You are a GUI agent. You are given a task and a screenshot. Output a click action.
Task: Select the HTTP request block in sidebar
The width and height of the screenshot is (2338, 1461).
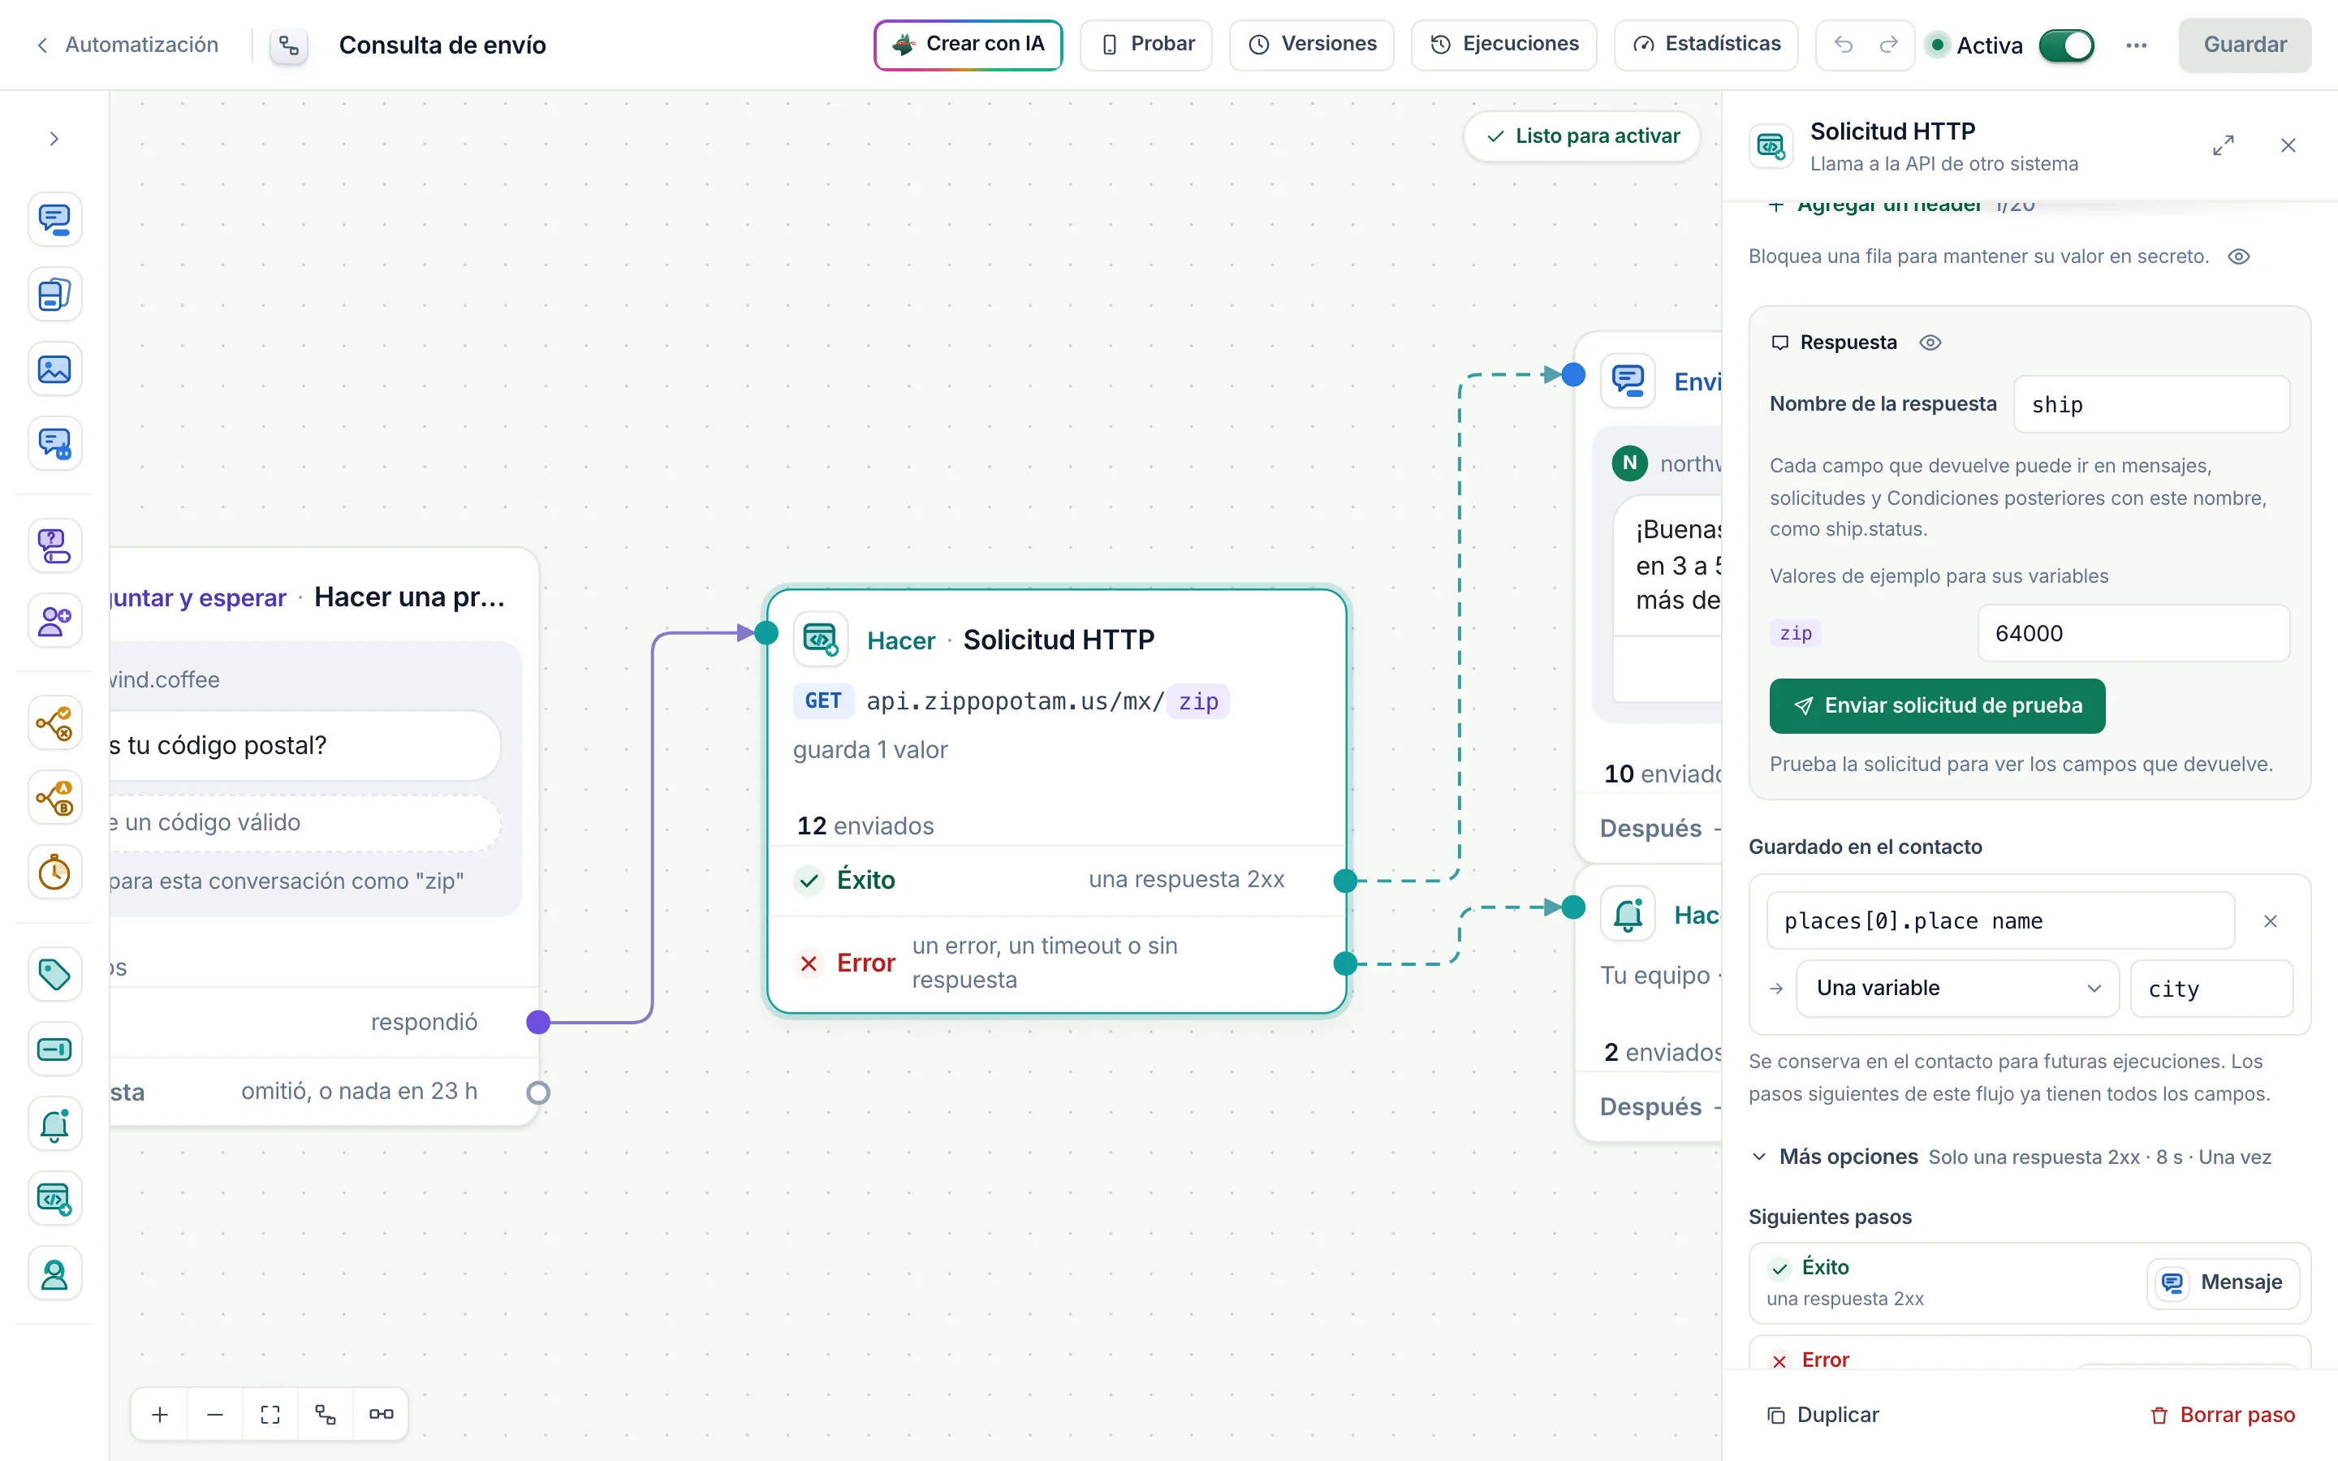(x=54, y=1199)
